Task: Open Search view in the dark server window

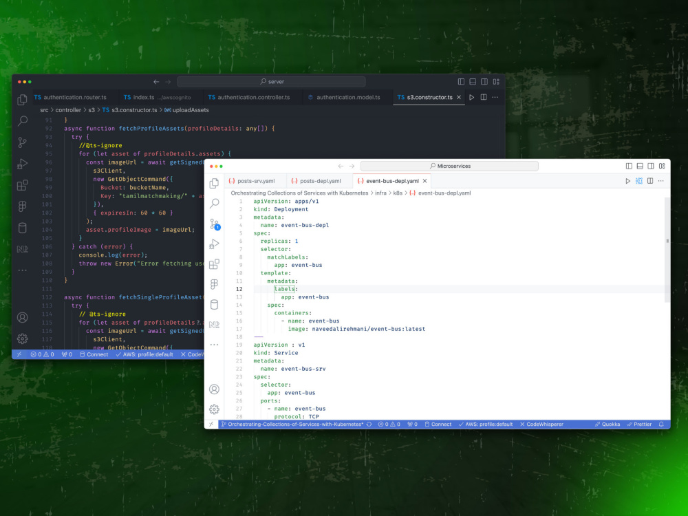Action: (x=23, y=120)
